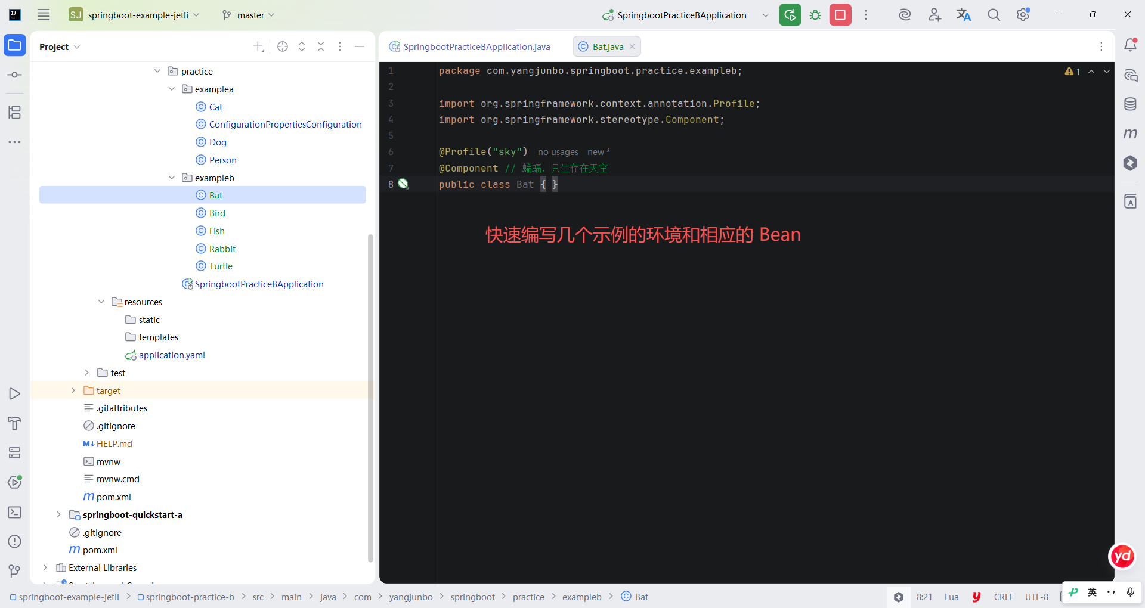The width and height of the screenshot is (1145, 608).
Task: Click the Debug bug icon
Action: click(x=815, y=15)
